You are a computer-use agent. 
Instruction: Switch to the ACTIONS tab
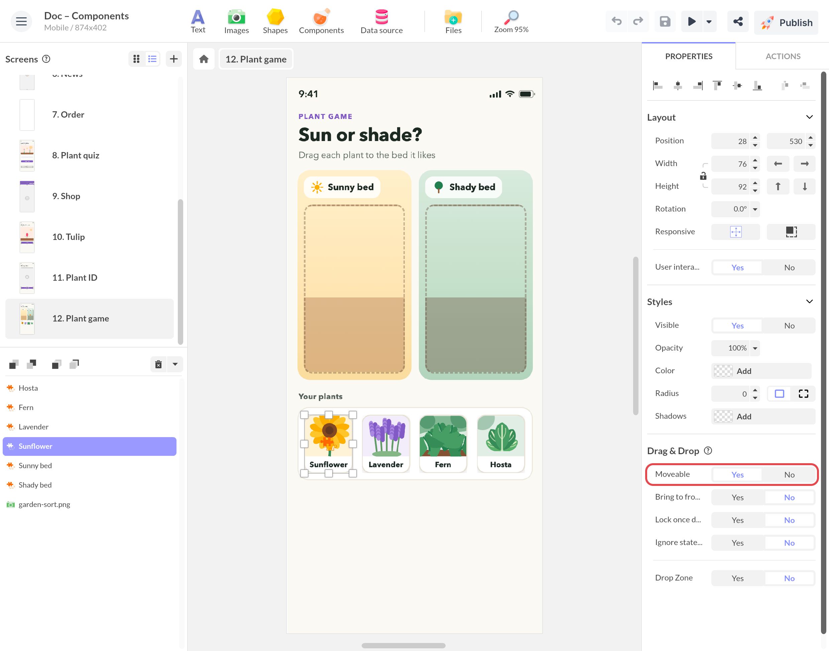(x=783, y=56)
